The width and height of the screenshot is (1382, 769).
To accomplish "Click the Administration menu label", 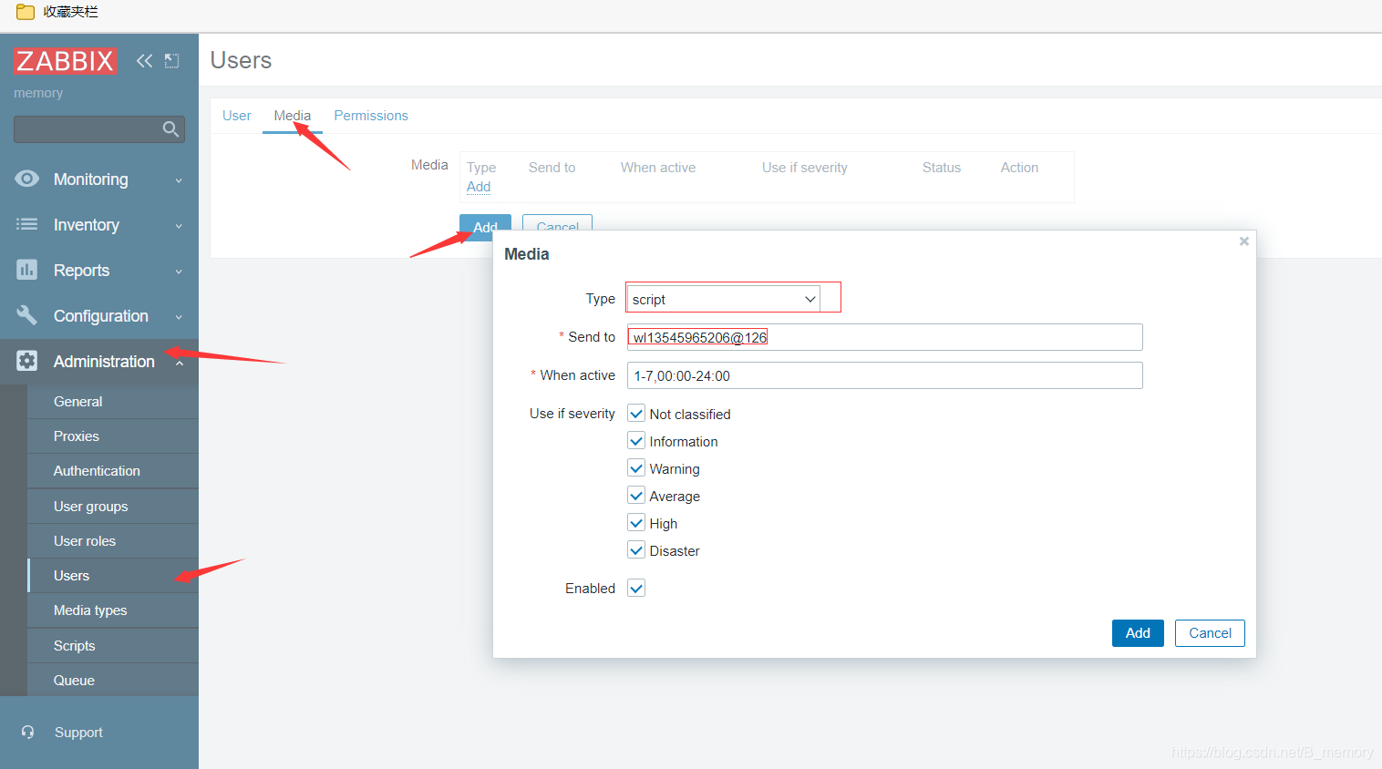I will tap(104, 362).
